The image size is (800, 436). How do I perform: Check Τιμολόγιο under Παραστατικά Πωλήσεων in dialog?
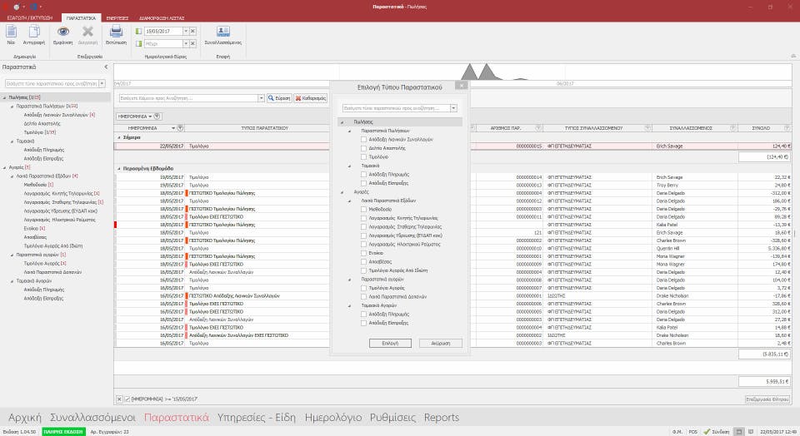pyautogui.click(x=364, y=157)
